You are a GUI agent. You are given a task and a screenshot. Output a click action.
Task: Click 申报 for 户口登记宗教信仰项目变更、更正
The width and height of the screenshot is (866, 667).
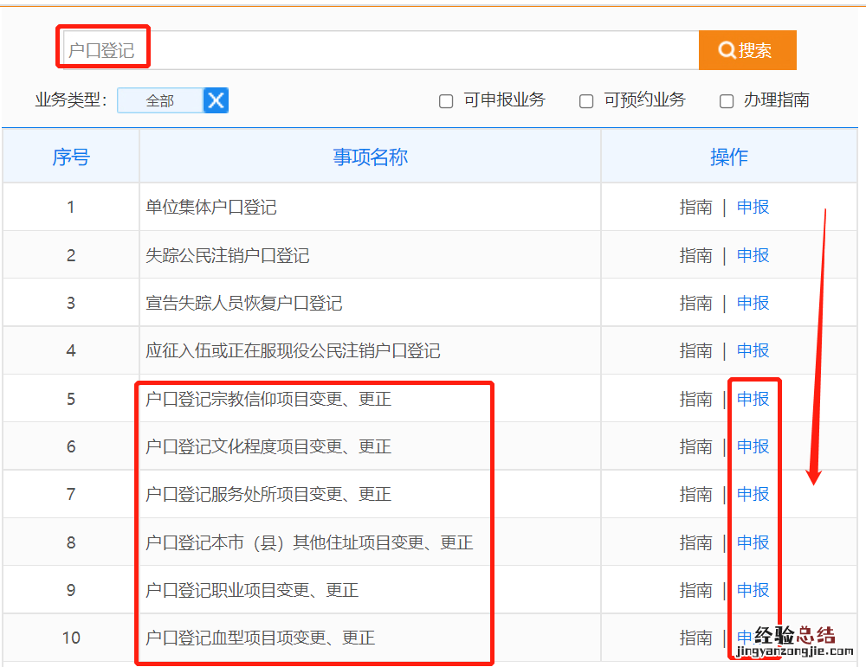click(753, 399)
